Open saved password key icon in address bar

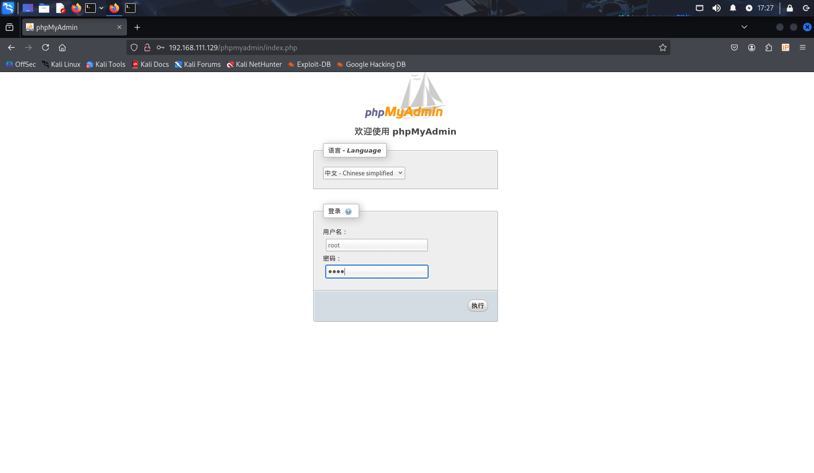pos(161,47)
